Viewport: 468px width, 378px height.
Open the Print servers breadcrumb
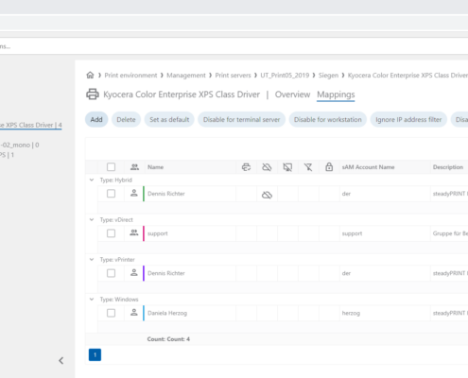(233, 76)
